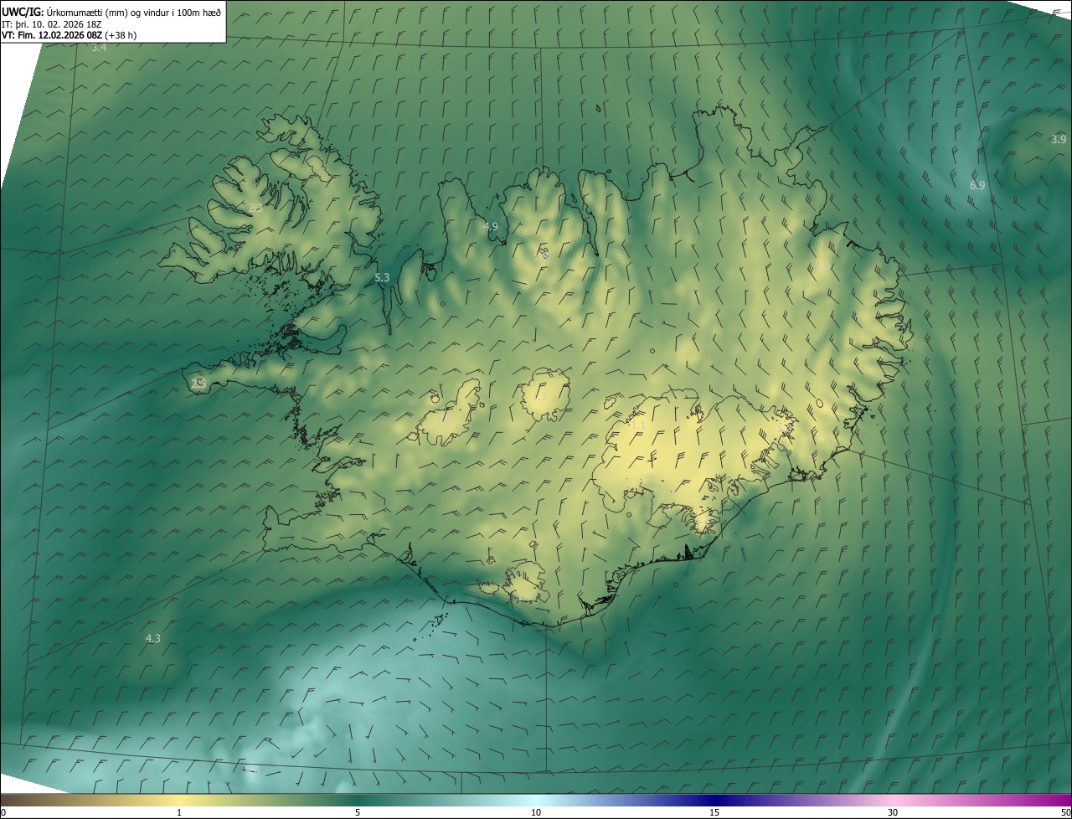
Task: Click the 10 tick on the color scale
Action: pos(536,812)
